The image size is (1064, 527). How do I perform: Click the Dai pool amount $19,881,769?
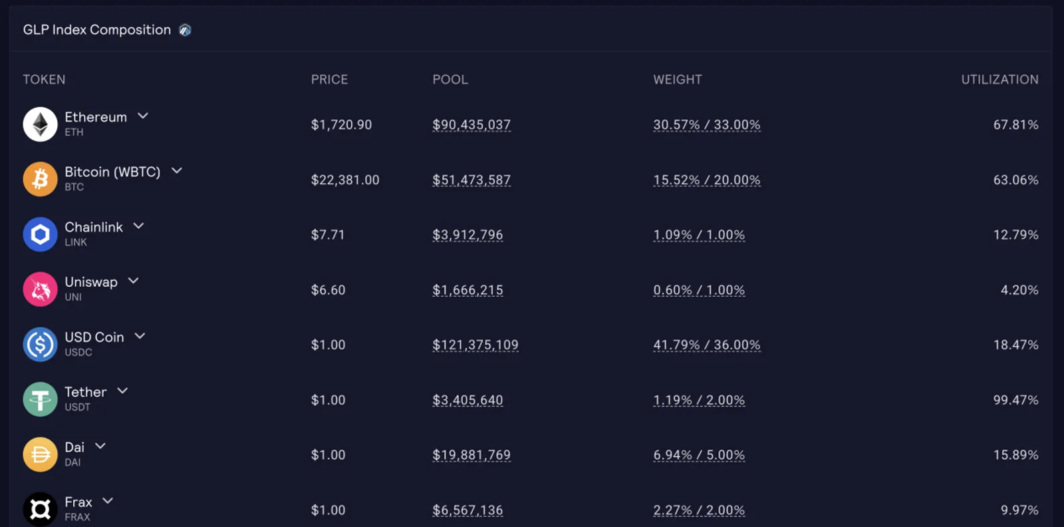click(471, 455)
